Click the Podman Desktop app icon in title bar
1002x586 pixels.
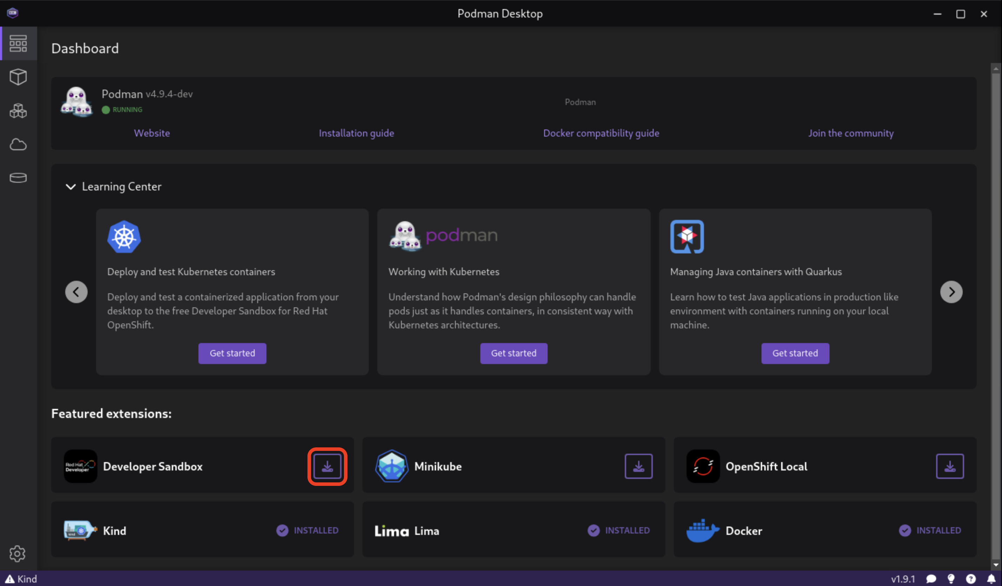pos(13,13)
